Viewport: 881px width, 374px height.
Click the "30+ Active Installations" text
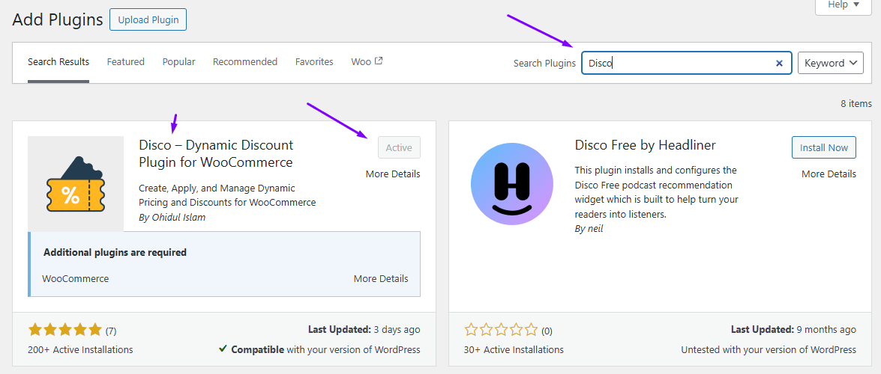[x=514, y=349]
